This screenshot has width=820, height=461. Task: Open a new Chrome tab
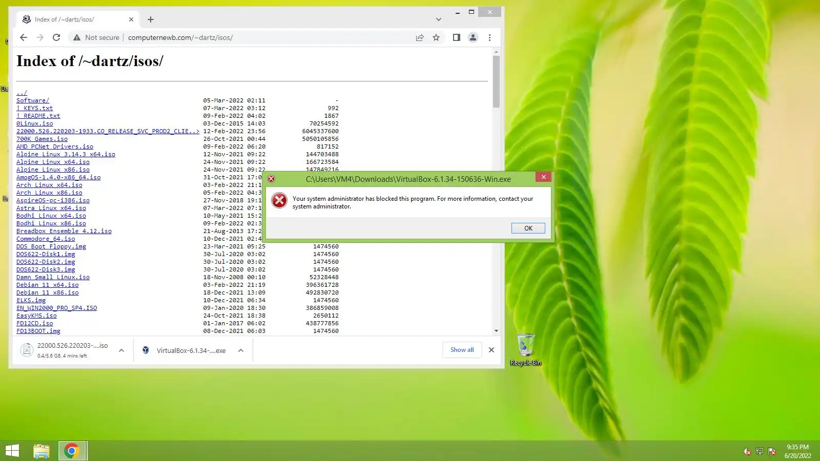[150, 19]
